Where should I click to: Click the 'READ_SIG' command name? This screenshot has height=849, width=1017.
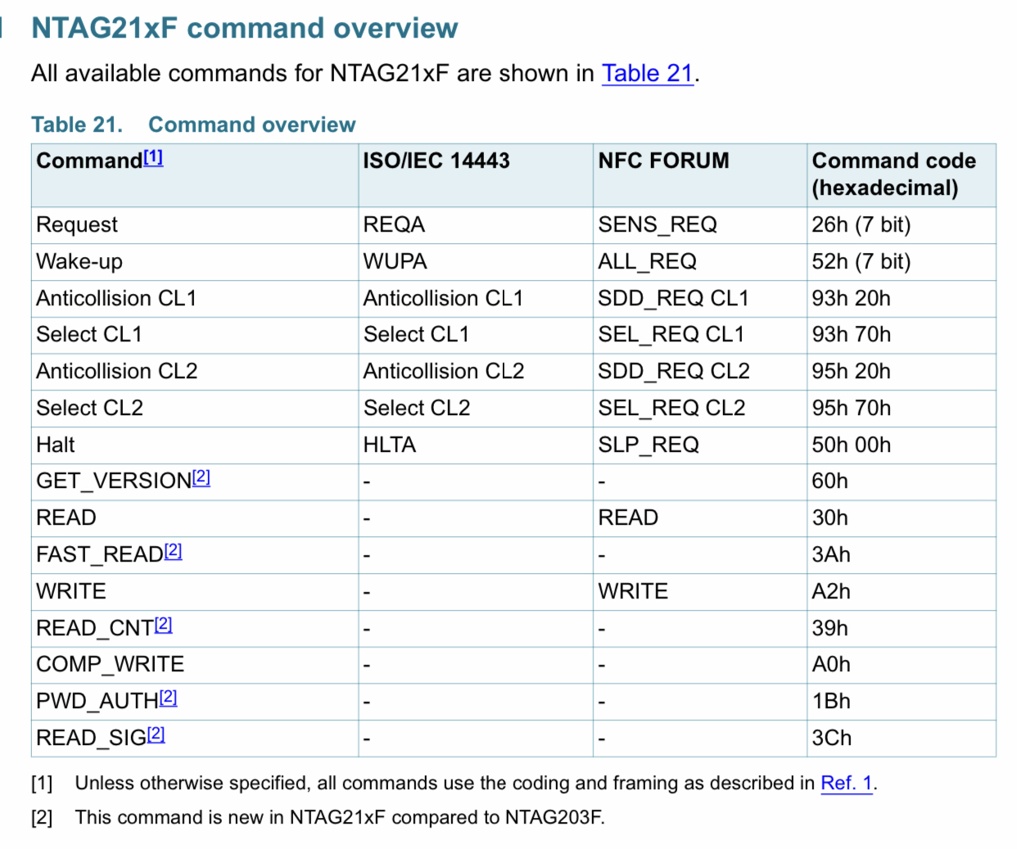point(92,738)
